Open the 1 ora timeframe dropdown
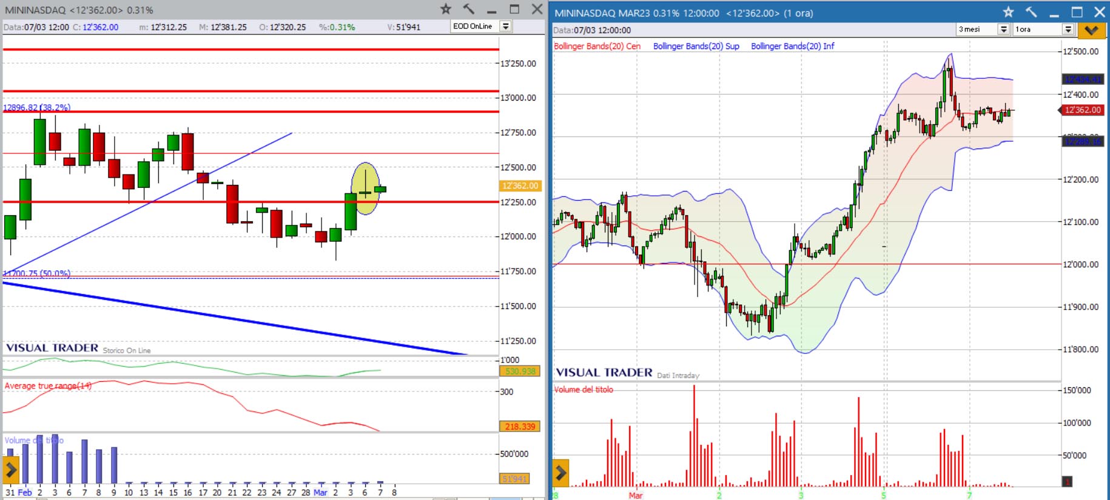This screenshot has width=1110, height=500. [x=1068, y=29]
